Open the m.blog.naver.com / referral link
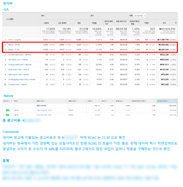The image size is (183, 187). coord(20,65)
